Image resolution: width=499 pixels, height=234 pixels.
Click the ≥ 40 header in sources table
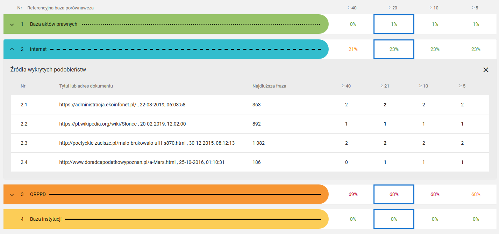[346, 86]
